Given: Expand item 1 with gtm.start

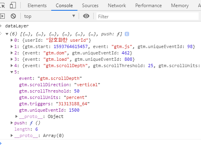Looking at the screenshot, I should click(x=12, y=46).
